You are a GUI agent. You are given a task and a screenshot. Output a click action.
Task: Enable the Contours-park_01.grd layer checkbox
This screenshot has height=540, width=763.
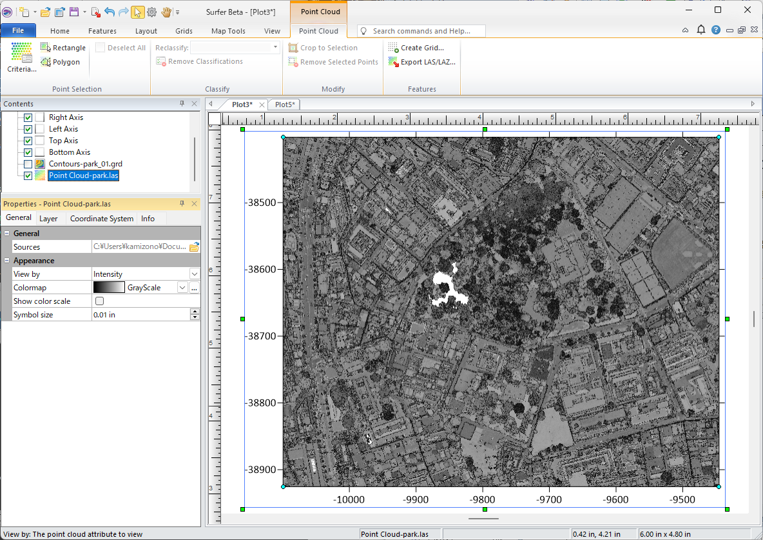[x=28, y=164]
